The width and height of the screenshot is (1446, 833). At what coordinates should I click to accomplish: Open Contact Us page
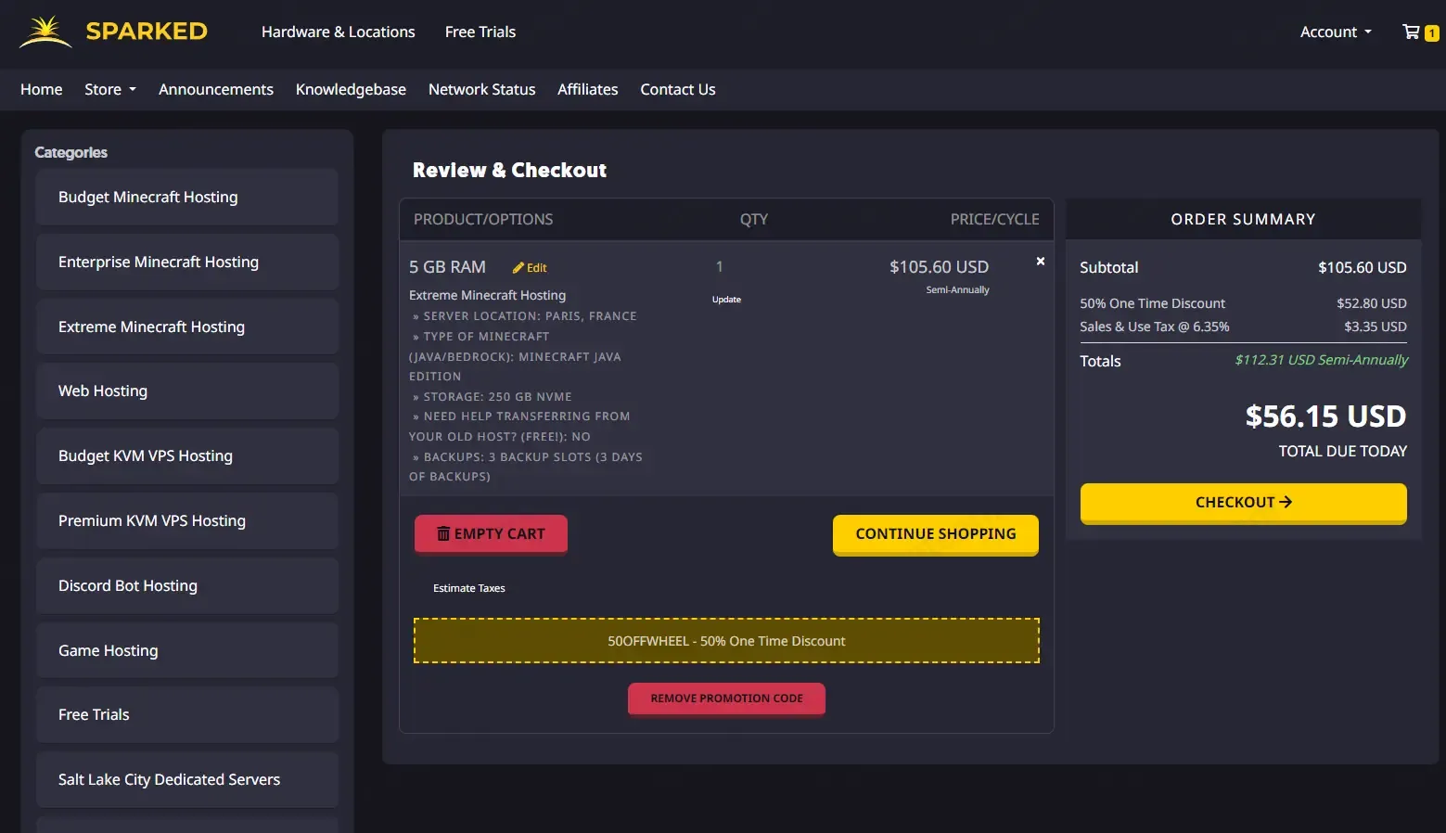tap(678, 89)
